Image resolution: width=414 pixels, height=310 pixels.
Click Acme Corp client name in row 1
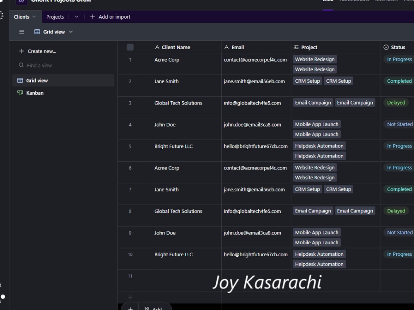167,60
